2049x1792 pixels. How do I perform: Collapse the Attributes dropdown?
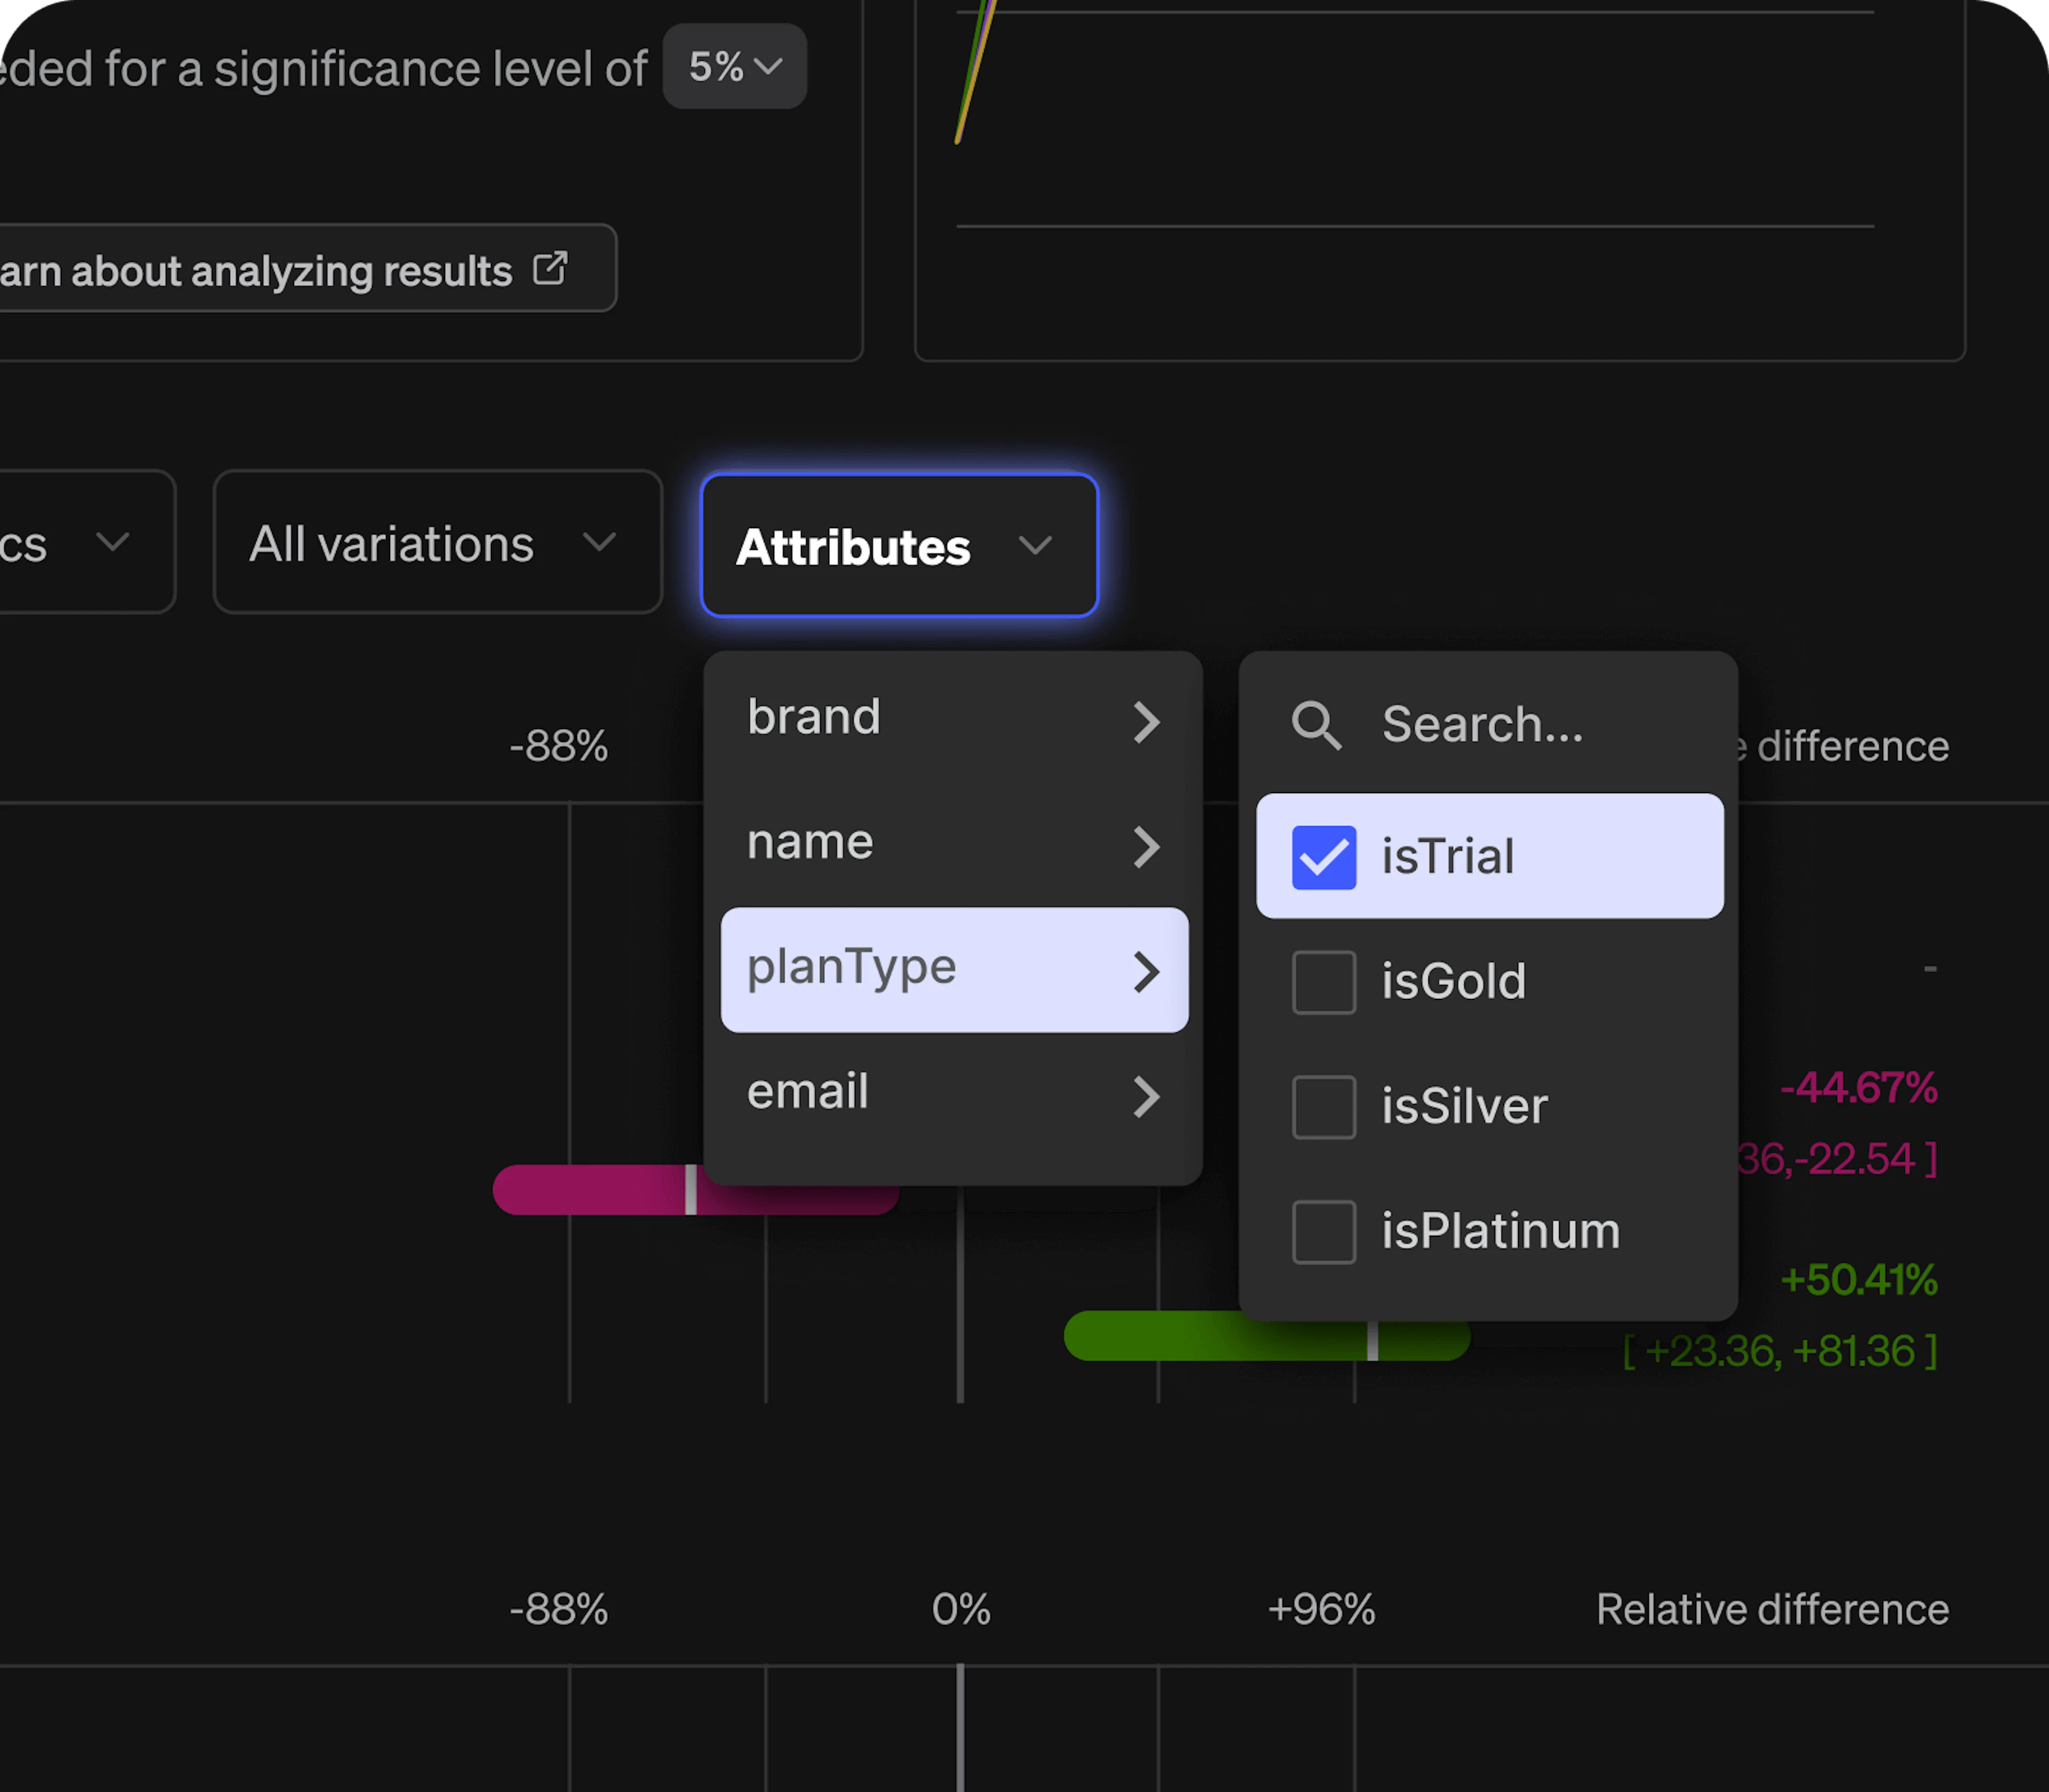(899, 546)
